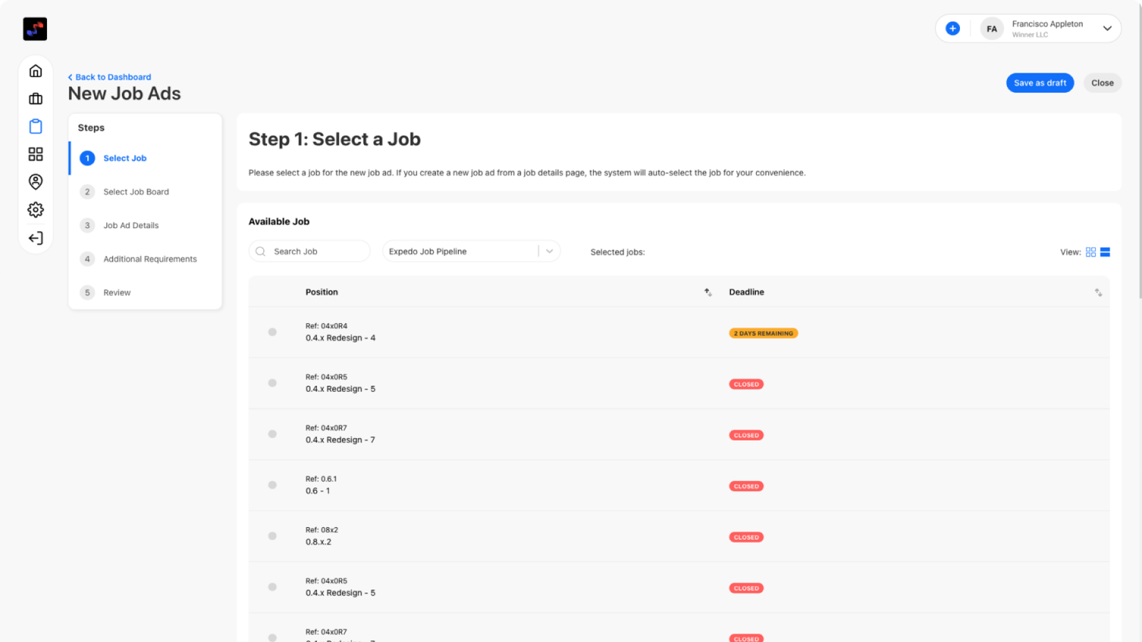The width and height of the screenshot is (1142, 642).
Task: Open the briefcase jobs icon in sidebar
Action: (x=36, y=98)
